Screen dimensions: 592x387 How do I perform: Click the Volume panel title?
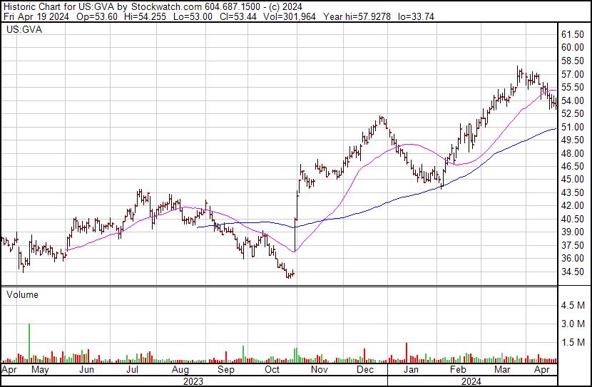point(22,294)
